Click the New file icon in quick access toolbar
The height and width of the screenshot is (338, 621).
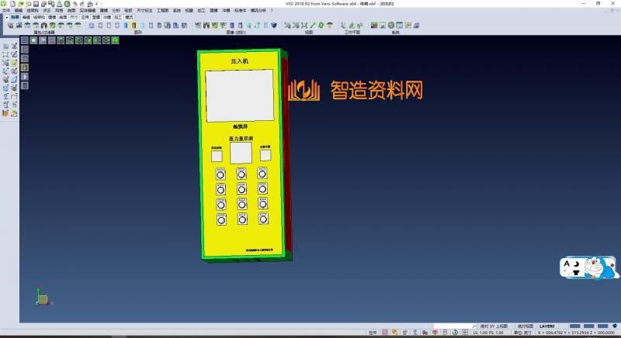click(12, 4)
